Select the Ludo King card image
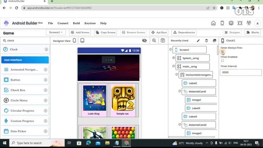The width and height of the screenshot is (263, 148). click(x=95, y=98)
